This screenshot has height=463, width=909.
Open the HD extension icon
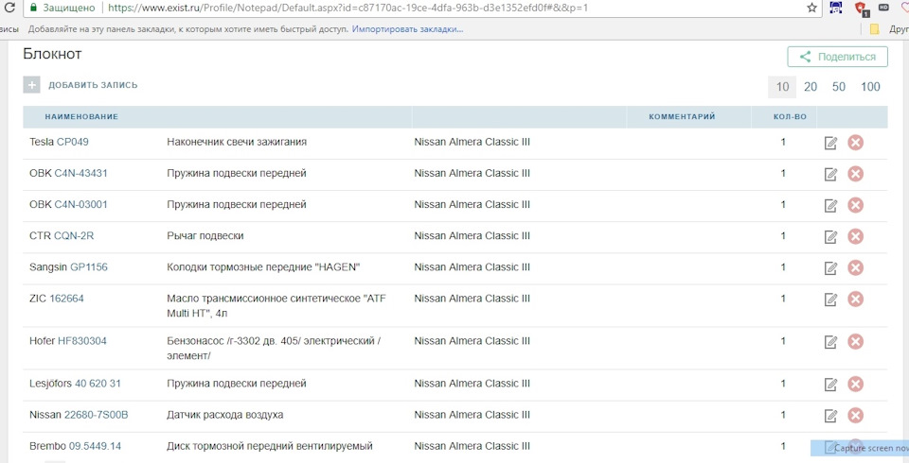click(x=883, y=8)
